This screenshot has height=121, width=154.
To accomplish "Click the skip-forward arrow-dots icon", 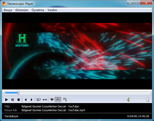I will (45, 100).
